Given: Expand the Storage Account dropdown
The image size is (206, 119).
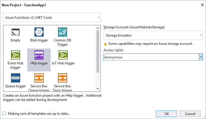Looking at the screenshot, I should tap(201, 35).
